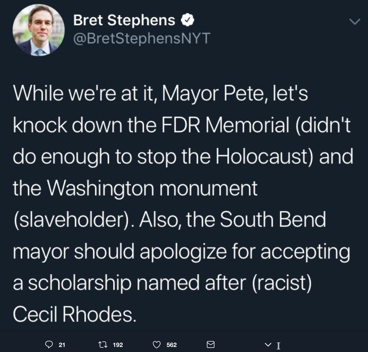Click the words South Bend in the tweet

tap(273, 219)
